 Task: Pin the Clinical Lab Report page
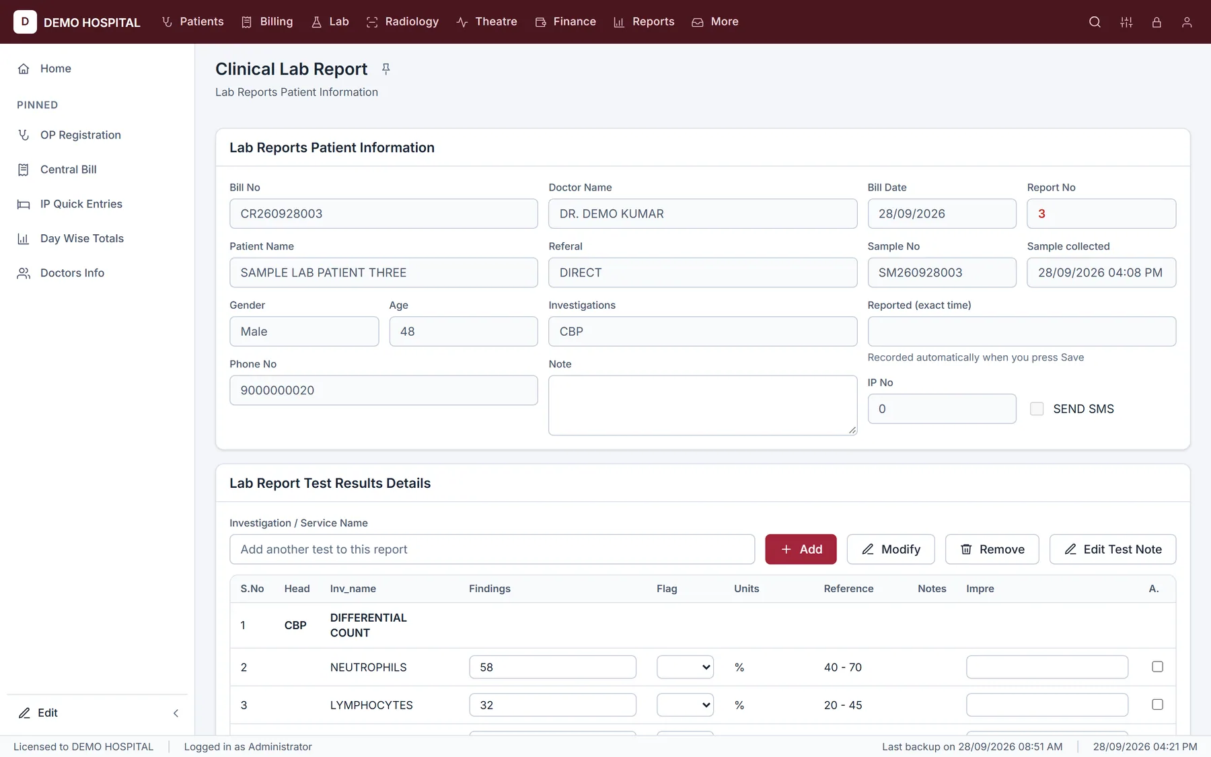point(386,69)
